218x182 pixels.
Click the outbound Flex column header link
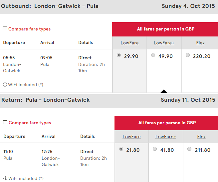tap(200, 43)
